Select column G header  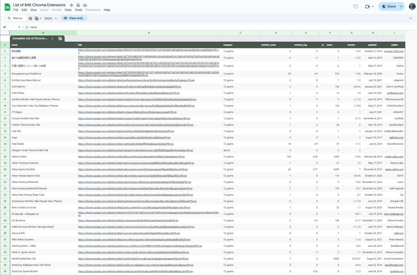point(351,33)
